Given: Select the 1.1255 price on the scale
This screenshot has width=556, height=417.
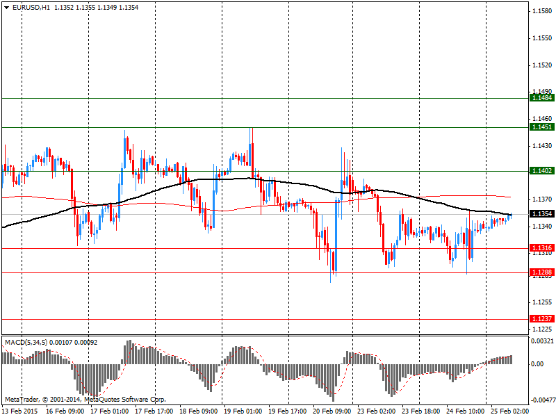Looking at the screenshot, I should (542, 302).
